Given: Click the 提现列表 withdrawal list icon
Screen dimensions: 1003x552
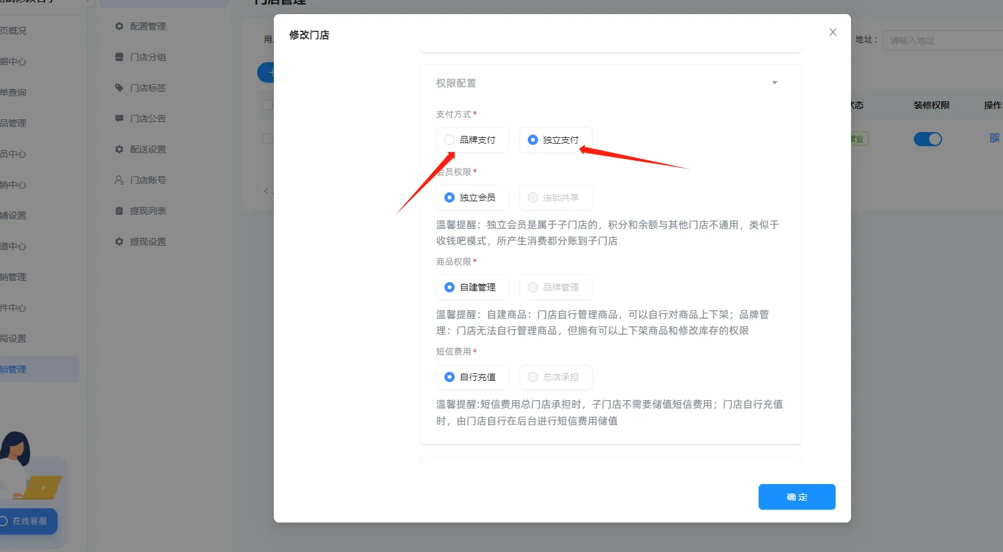Looking at the screenshot, I should tap(119, 210).
